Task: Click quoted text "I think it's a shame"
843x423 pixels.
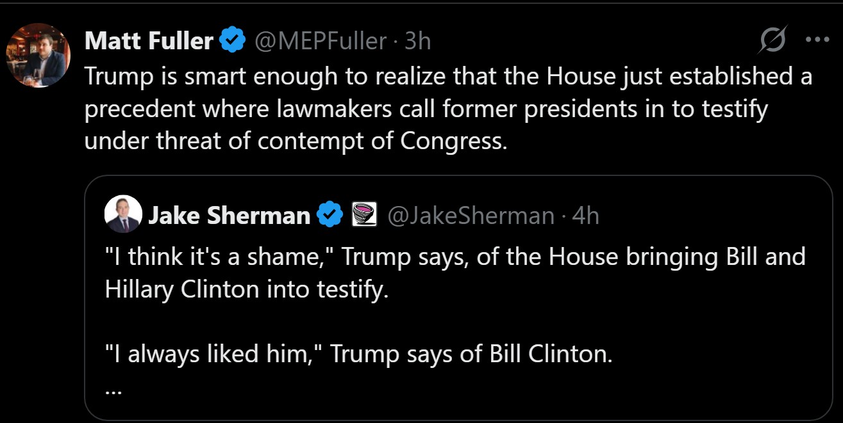Action: pyautogui.click(x=218, y=257)
